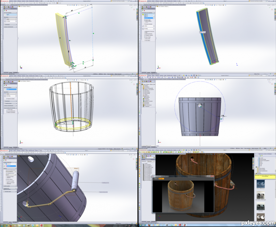Open DimXpertManager tab icon in feature tree window
This screenshot has width=276, height=227.
click(x=149, y=81)
